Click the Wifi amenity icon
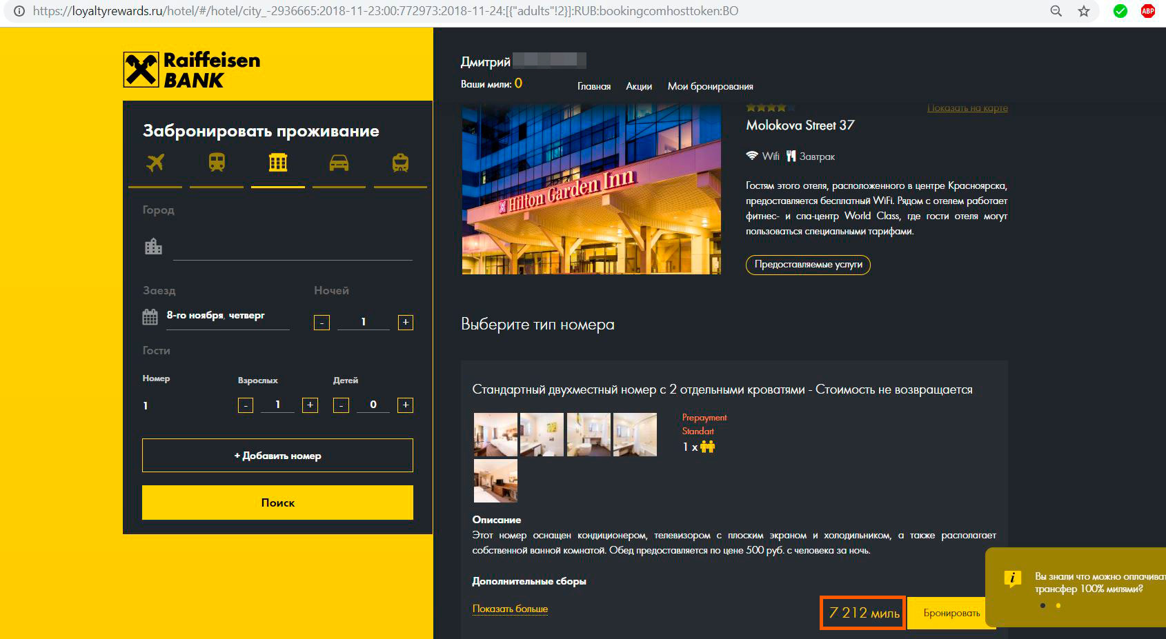This screenshot has height=639, width=1166. click(752, 156)
